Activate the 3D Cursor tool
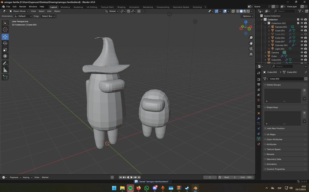The height and width of the screenshot is (192, 309). pos(5,29)
